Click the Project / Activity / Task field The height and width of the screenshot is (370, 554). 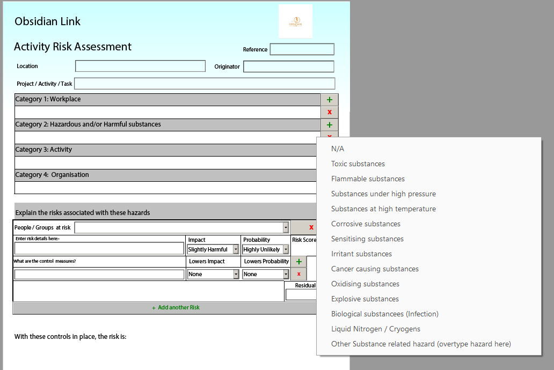click(205, 84)
